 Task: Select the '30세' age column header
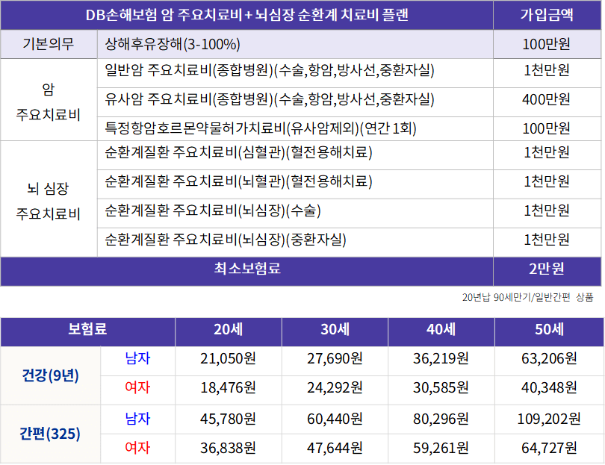point(335,329)
